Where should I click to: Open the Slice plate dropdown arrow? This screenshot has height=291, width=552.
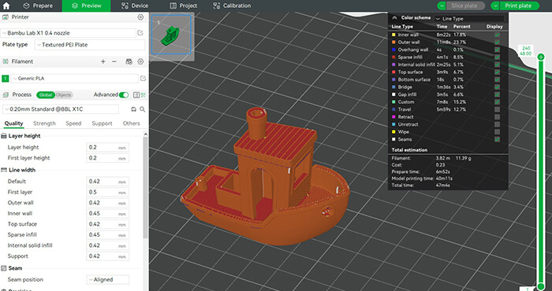point(442,6)
